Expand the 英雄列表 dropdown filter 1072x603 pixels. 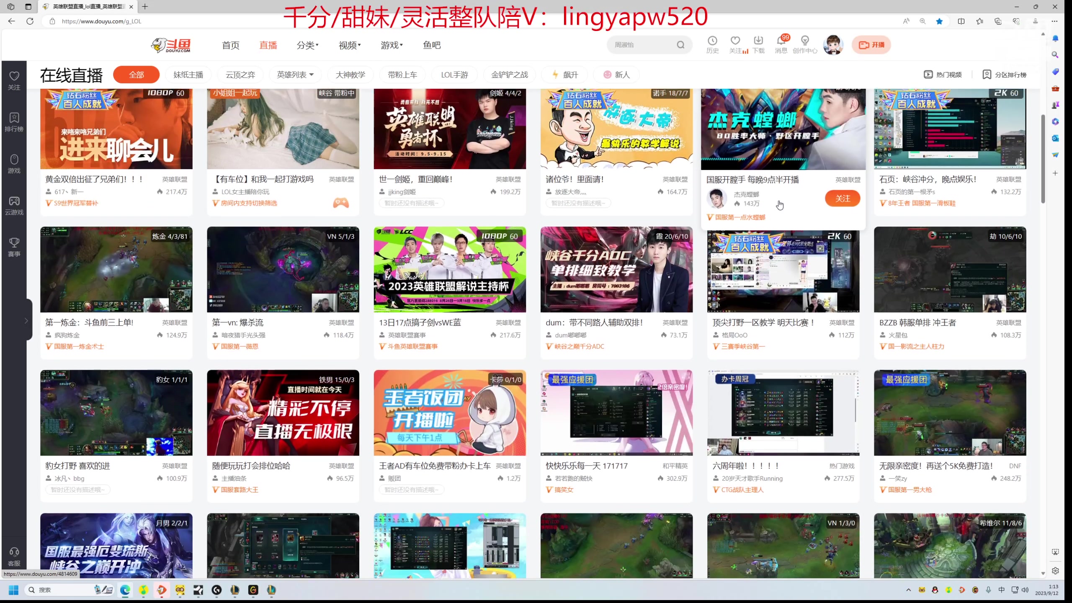tap(295, 75)
